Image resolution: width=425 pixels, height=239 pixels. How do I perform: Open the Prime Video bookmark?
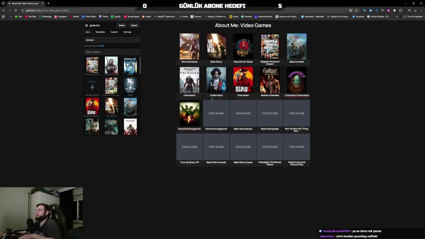pyautogui.click(x=89, y=17)
